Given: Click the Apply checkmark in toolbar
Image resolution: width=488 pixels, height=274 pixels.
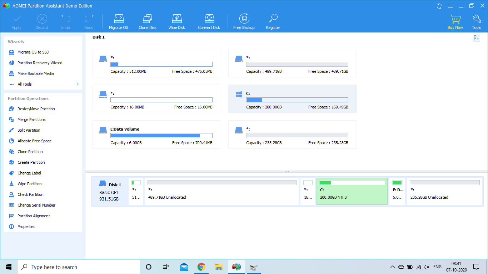Looking at the screenshot, I should pyautogui.click(x=16, y=22).
